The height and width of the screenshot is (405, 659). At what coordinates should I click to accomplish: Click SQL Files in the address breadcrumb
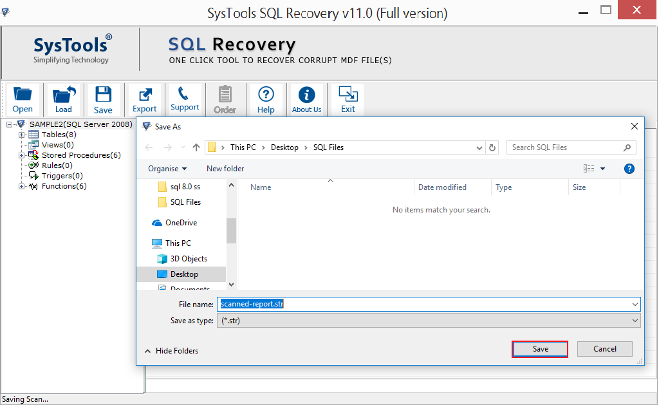coord(328,147)
